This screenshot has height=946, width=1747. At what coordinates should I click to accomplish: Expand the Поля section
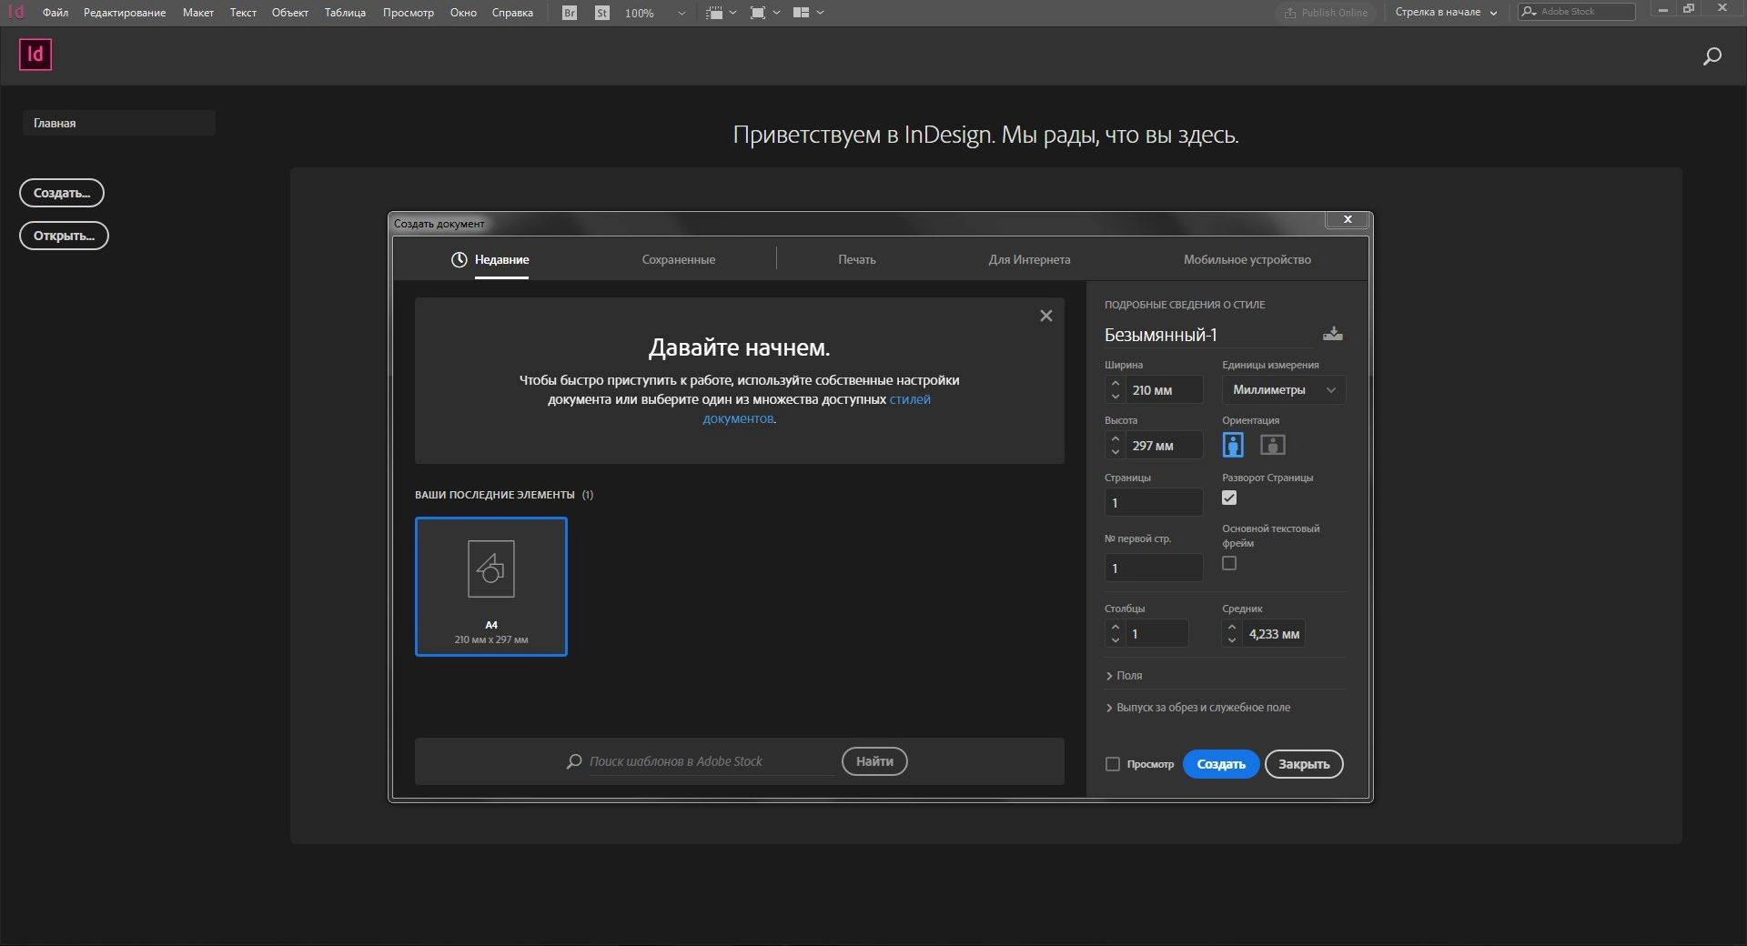[1125, 676]
